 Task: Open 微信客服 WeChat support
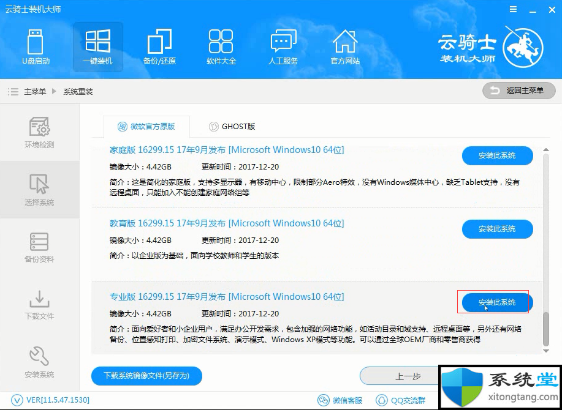[340, 400]
